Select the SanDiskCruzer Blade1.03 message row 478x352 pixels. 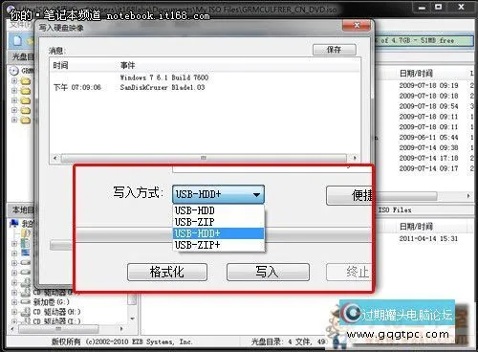tap(163, 87)
